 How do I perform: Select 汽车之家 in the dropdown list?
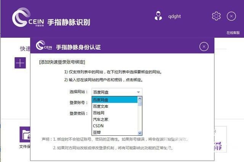114,119
